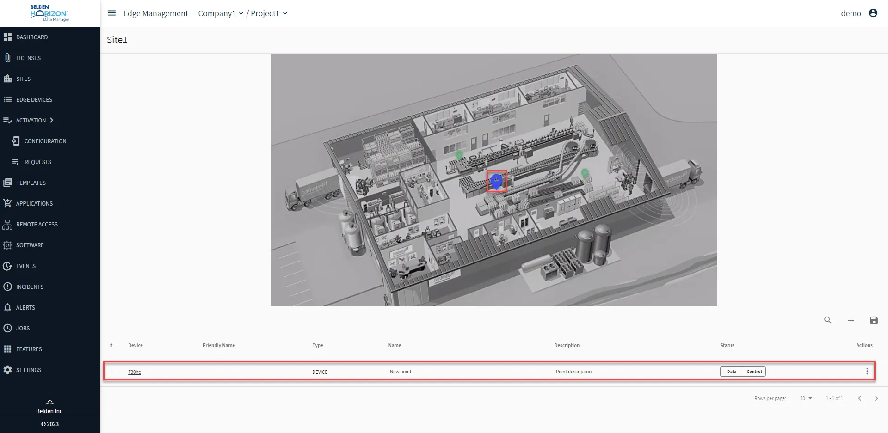The width and height of the screenshot is (888, 433).
Task: Select the left green pin on floor plan
Action: [x=459, y=155]
